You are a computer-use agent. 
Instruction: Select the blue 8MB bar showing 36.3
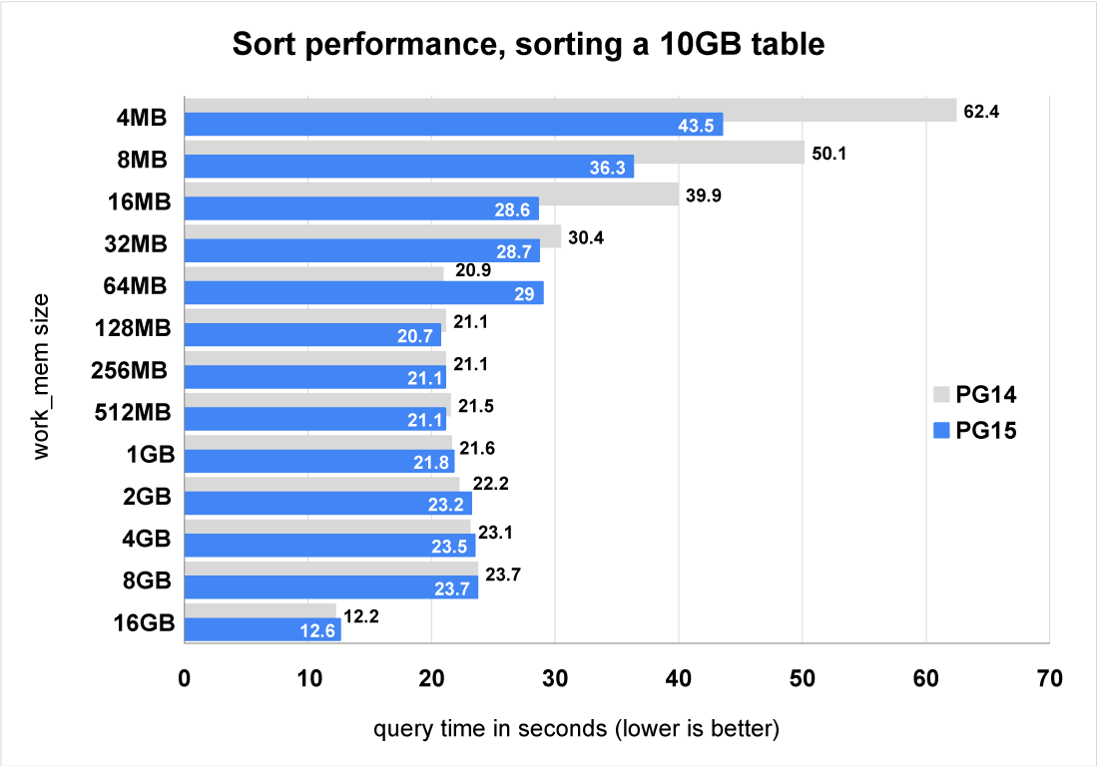pyautogui.click(x=409, y=167)
